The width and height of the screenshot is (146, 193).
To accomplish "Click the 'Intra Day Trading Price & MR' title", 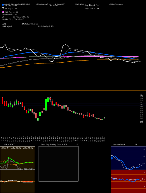I will pyautogui.click(x=54, y=144).
